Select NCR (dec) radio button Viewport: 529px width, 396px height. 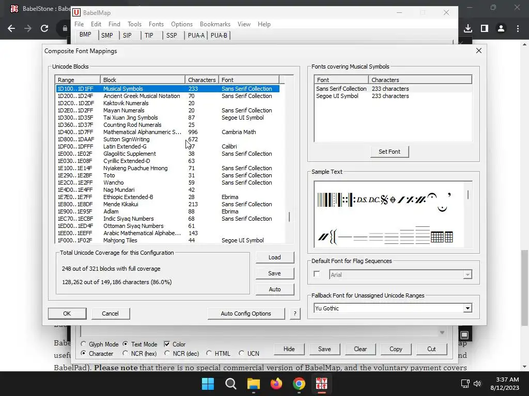click(167, 354)
